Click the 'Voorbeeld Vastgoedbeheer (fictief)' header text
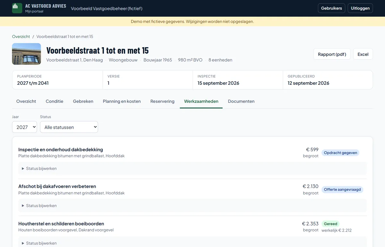 click(107, 8)
